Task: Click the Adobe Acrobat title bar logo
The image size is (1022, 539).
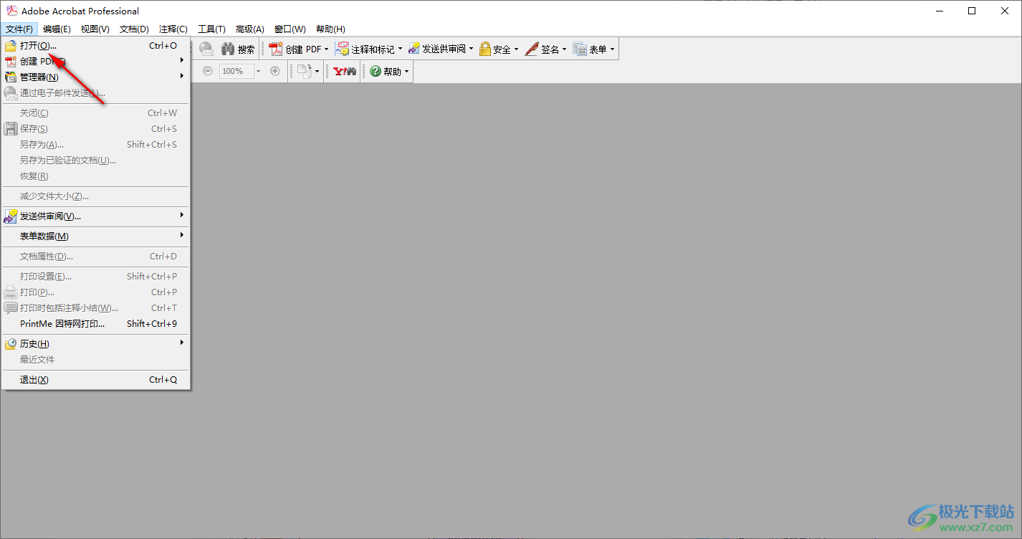Action: tap(12, 11)
